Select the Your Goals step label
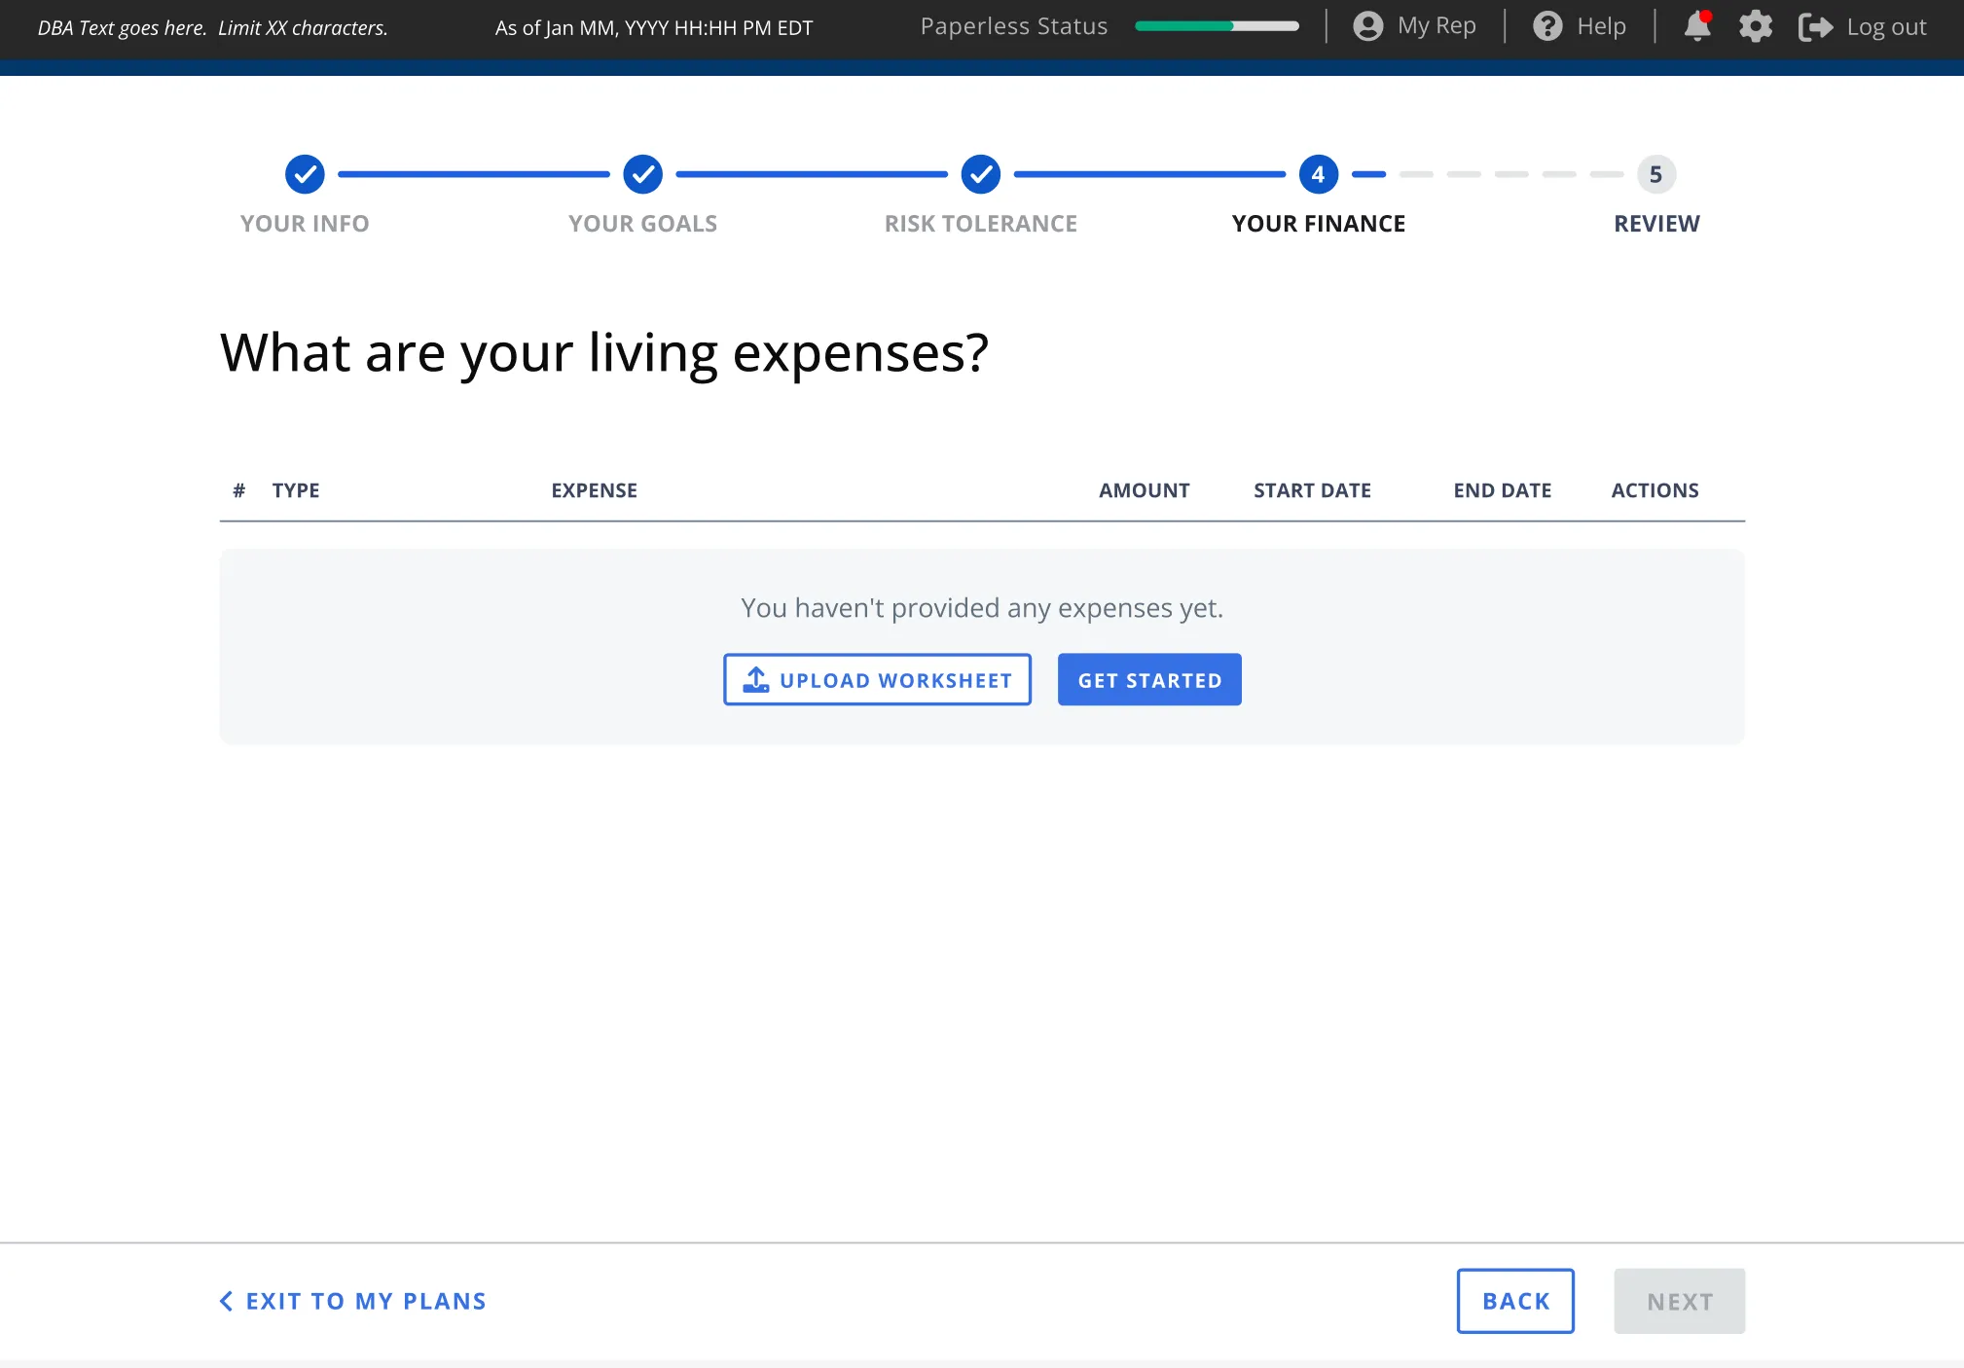This screenshot has width=1964, height=1368. click(643, 224)
